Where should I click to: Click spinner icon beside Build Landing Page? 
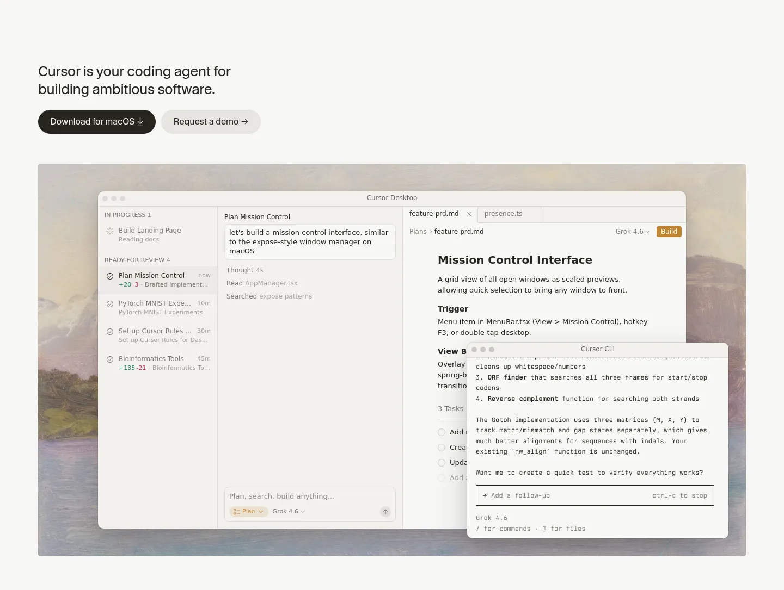(x=110, y=231)
